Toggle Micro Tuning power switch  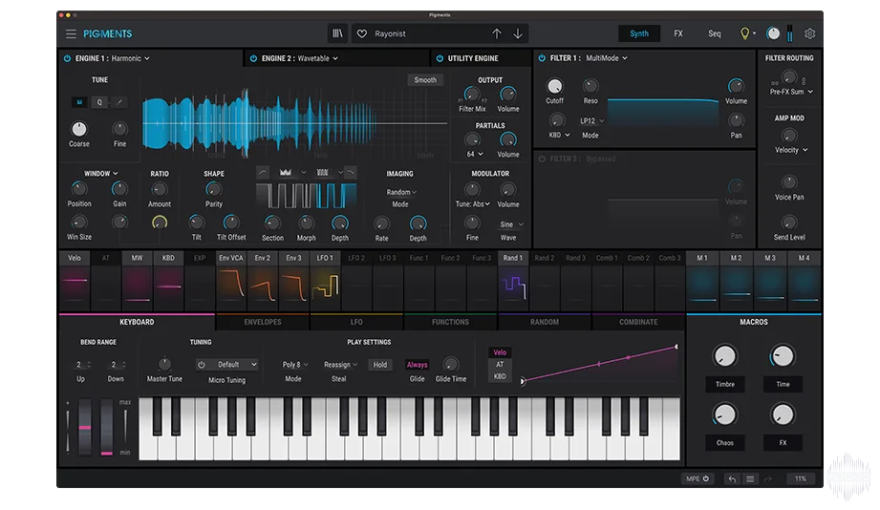(202, 364)
